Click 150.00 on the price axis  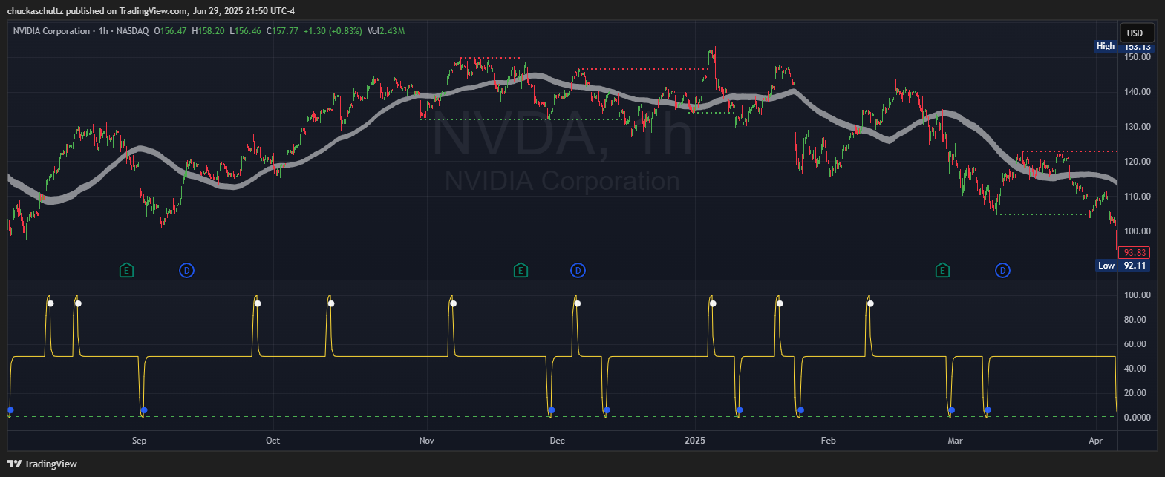(1137, 57)
